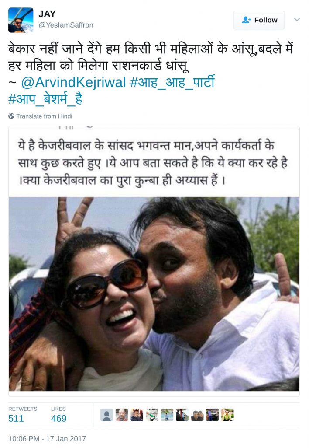The width and height of the screenshot is (309, 448).
Task: Open hashtag #आप_बेशर्म_है
Action: (45, 99)
